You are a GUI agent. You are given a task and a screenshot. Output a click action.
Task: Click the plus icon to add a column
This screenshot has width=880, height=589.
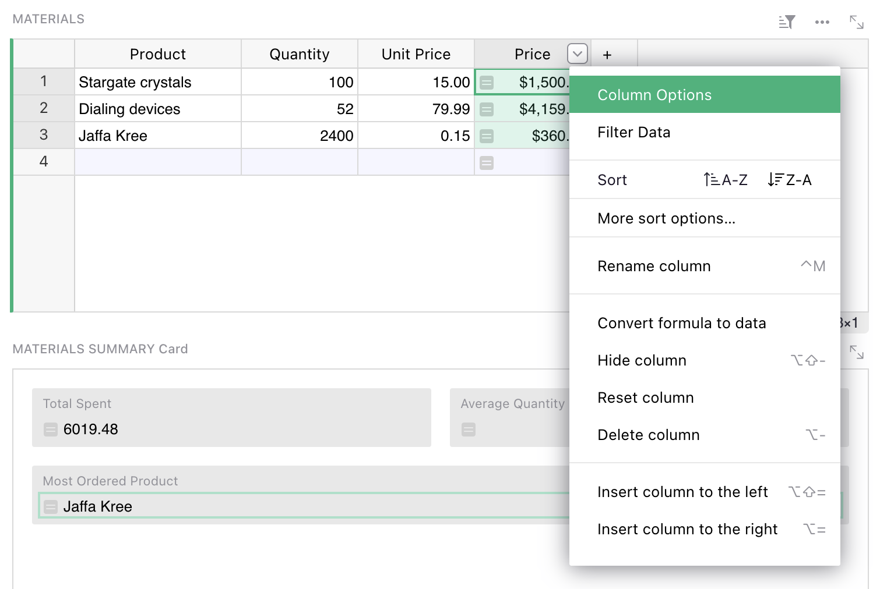tap(607, 55)
